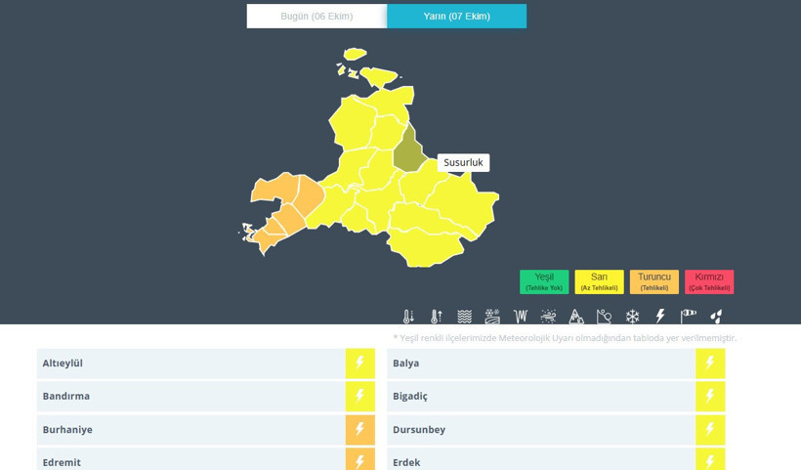Select the fog waves icon
801x470 pixels.
pos(465,317)
